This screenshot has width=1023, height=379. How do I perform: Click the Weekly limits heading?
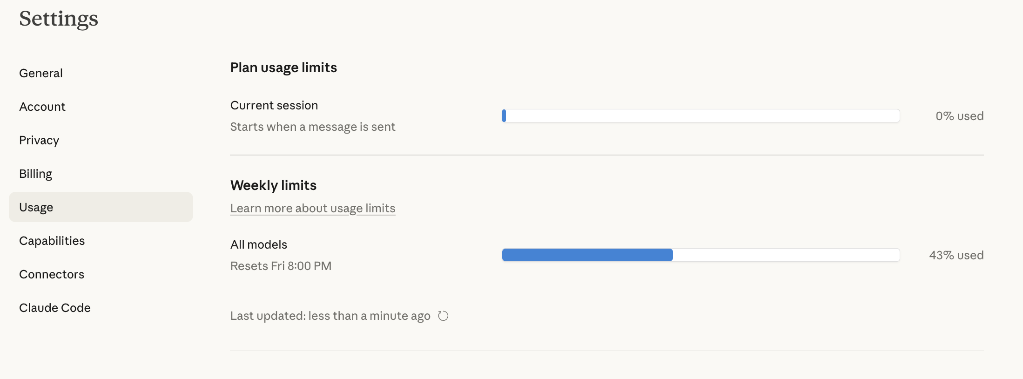(273, 185)
